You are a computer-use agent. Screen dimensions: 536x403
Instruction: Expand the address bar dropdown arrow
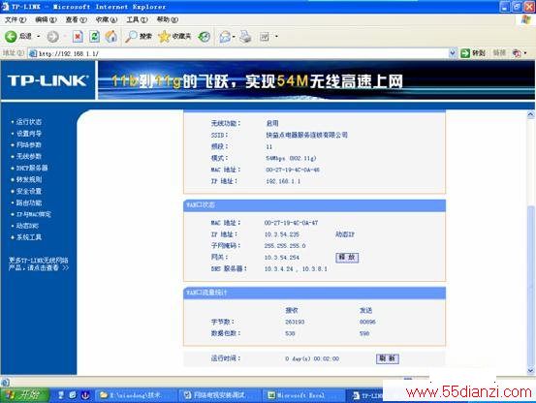tap(453, 53)
